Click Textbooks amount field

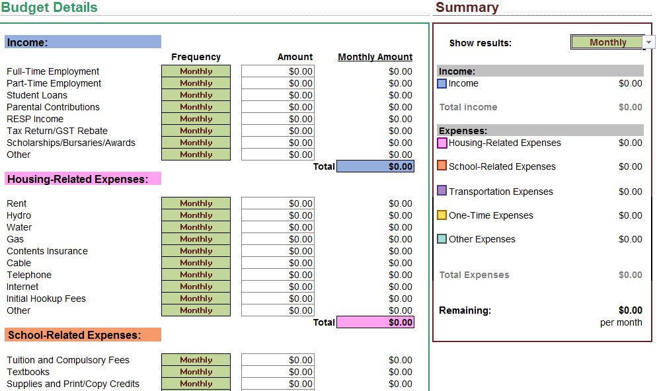(x=278, y=372)
